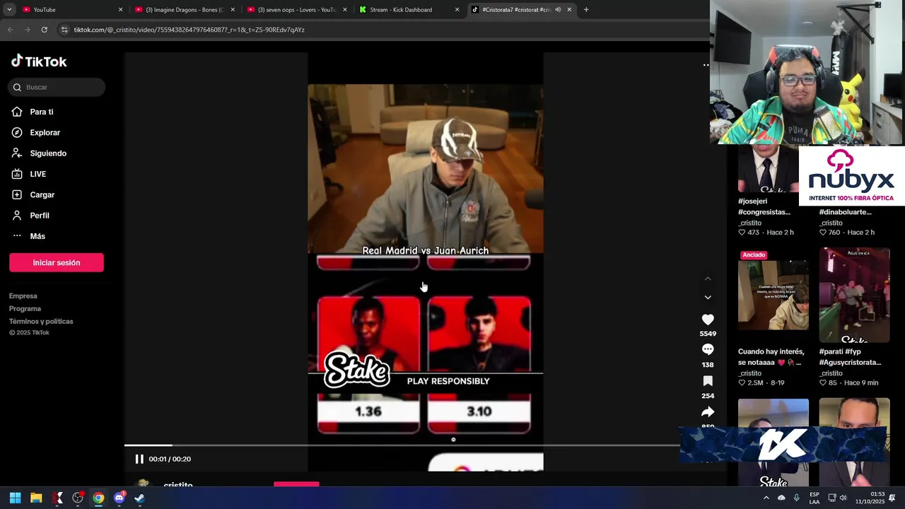Open the tab search dropdown arrow
905x509 pixels.
tap(9, 9)
